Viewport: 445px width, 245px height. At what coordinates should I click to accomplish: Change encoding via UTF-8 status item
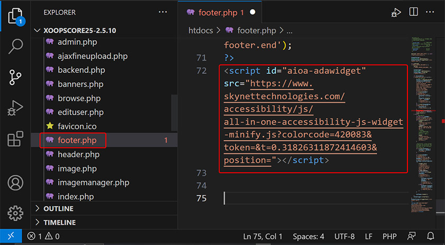(344, 236)
